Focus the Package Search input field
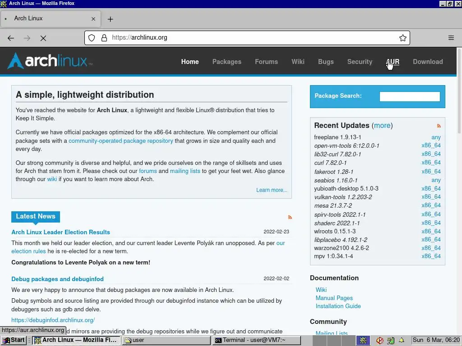 [410, 96]
